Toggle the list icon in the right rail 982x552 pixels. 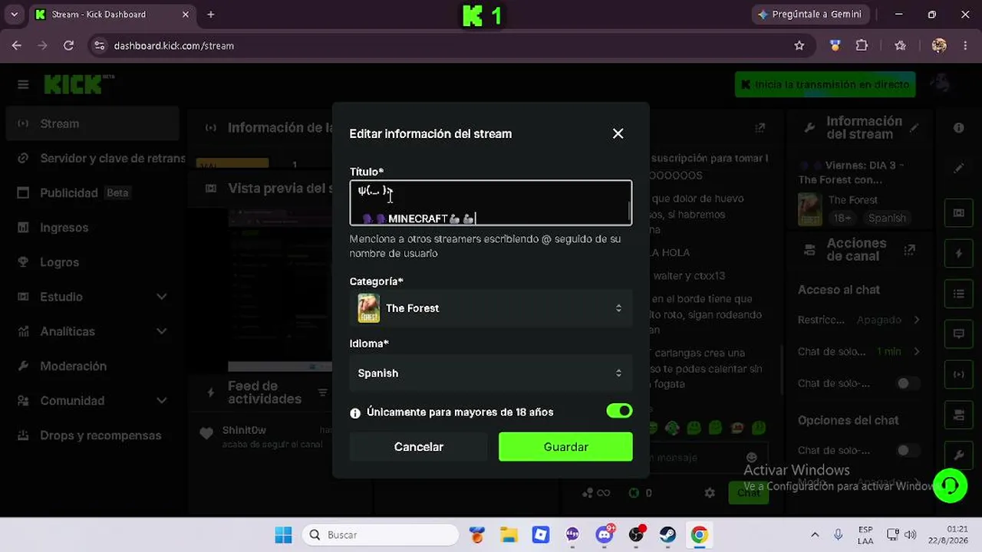959,294
